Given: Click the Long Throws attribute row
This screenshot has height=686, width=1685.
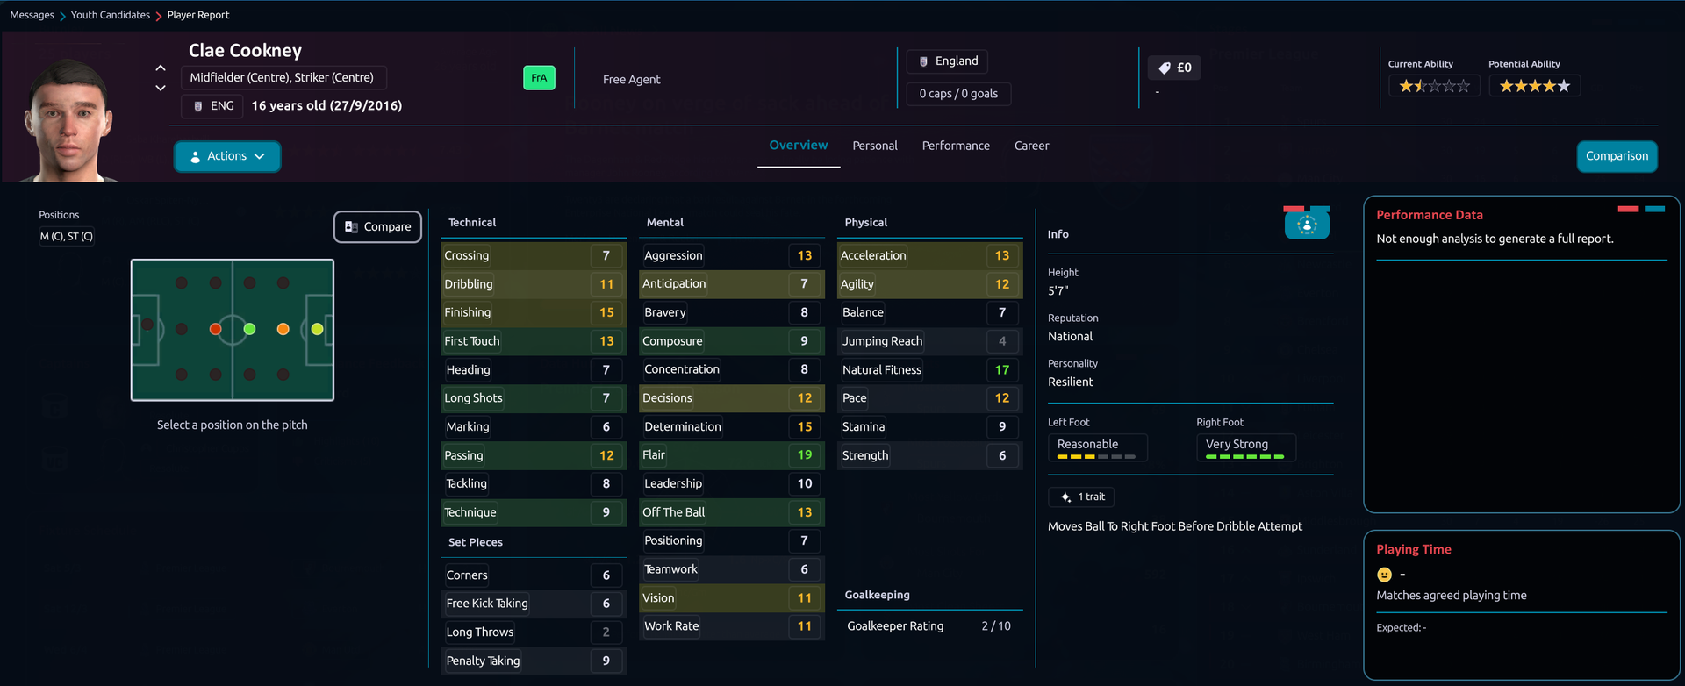Looking at the screenshot, I should pos(534,632).
